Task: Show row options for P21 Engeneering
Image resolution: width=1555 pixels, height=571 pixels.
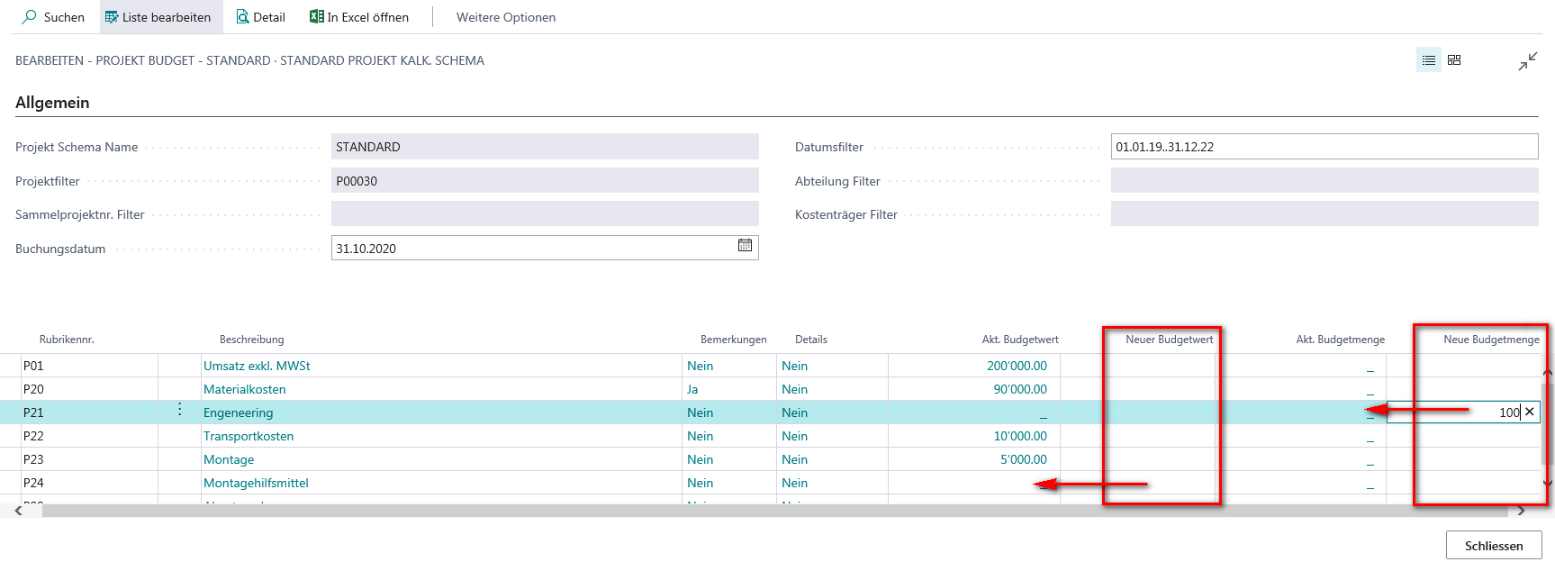Action: pyautogui.click(x=180, y=410)
